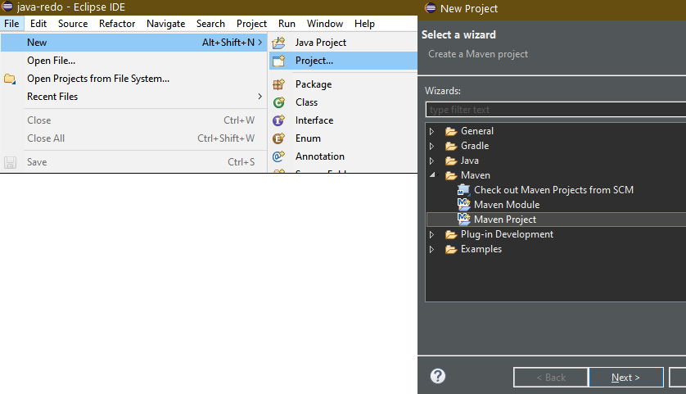Open the Project menu in menu bar
The height and width of the screenshot is (394, 686).
point(251,24)
